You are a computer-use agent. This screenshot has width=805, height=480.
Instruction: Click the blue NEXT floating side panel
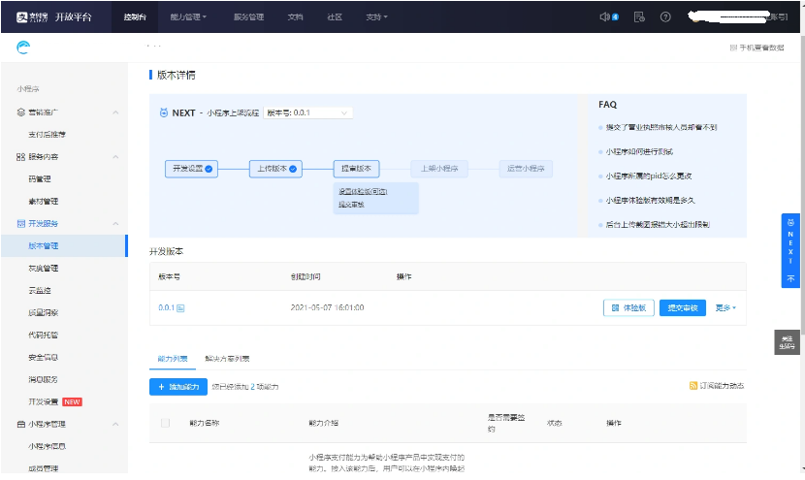(x=790, y=250)
